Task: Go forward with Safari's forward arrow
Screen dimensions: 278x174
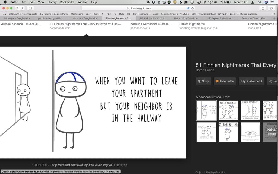Action: point(22,8)
